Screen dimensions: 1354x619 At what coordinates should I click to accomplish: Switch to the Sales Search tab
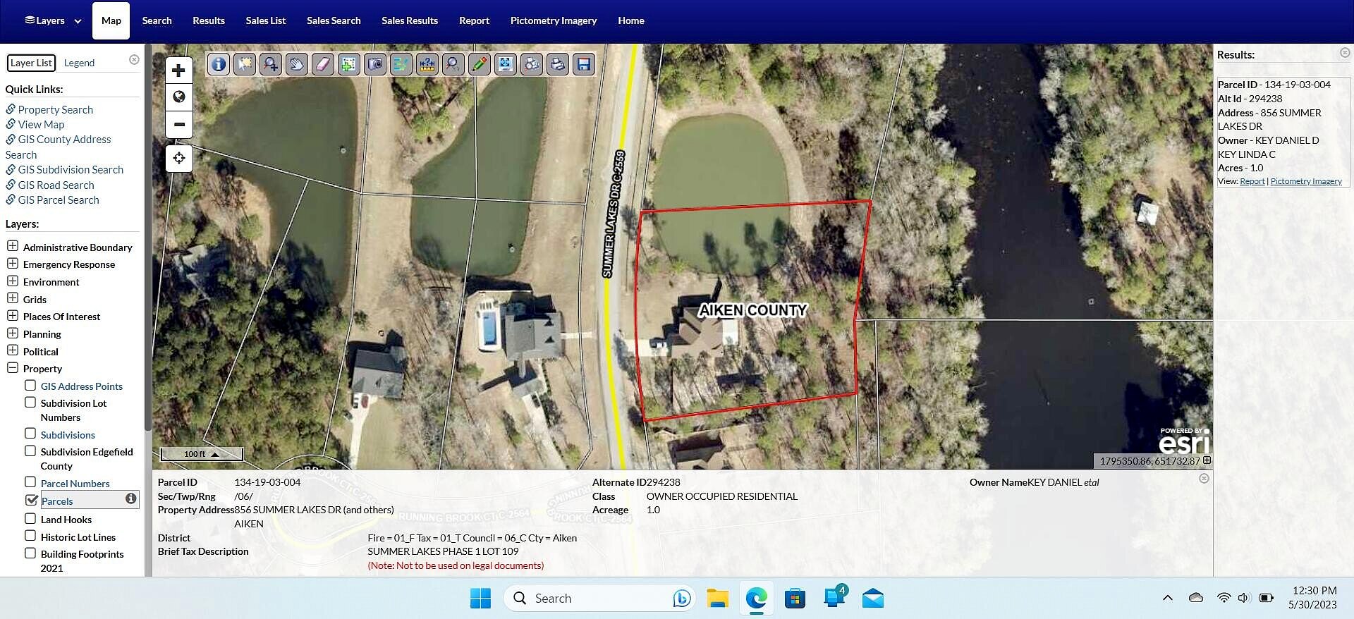tap(334, 20)
